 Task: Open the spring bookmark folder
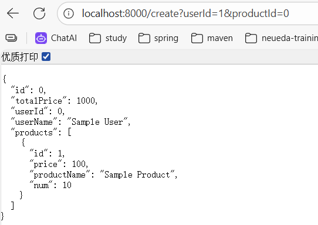pyautogui.click(x=158, y=38)
